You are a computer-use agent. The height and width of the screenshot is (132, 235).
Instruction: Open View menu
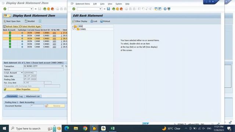[x=110, y=4]
